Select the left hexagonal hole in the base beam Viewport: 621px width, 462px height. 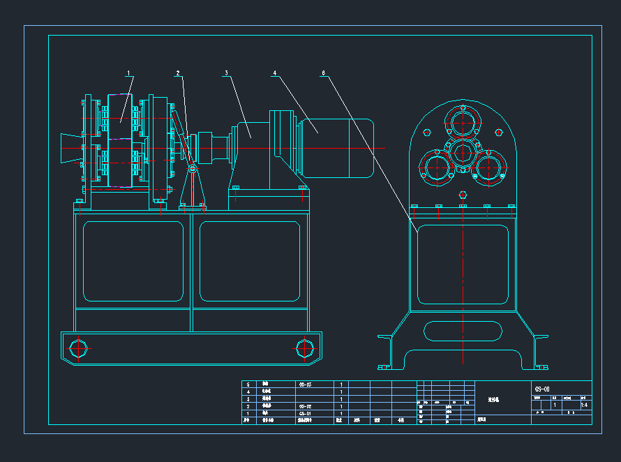click(79, 348)
